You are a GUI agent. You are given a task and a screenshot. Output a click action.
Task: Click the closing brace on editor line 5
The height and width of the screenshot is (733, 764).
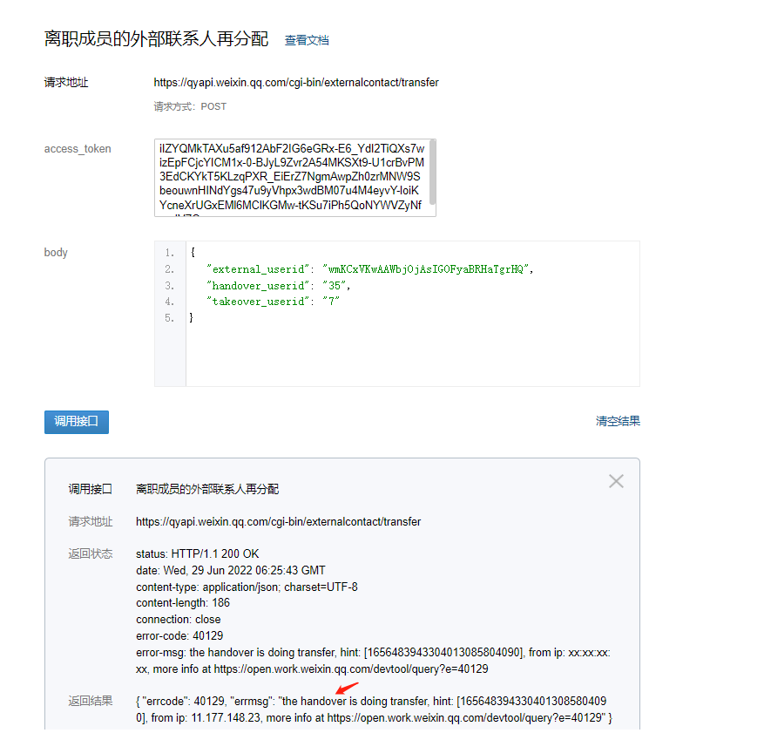pyautogui.click(x=191, y=318)
